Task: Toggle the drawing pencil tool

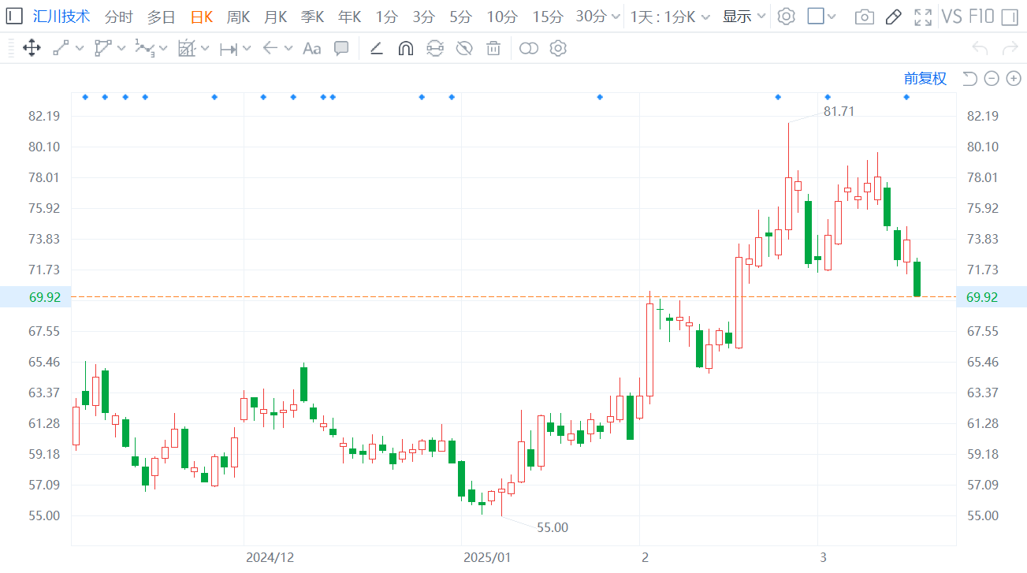Action: [x=893, y=17]
